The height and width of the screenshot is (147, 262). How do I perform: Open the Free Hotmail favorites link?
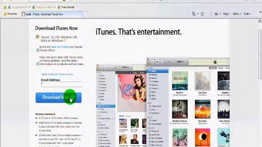coord(66,7)
